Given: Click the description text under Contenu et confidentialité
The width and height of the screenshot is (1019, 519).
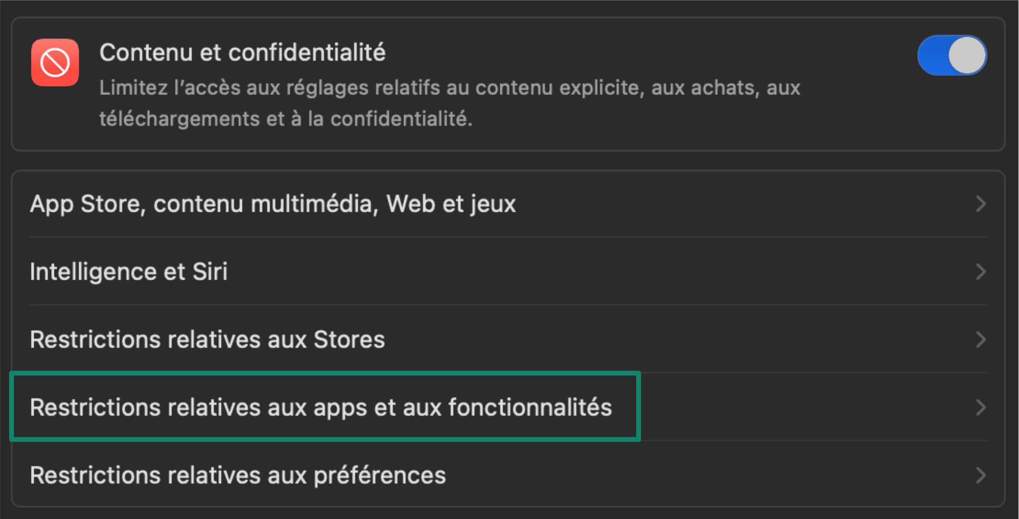Looking at the screenshot, I should click(449, 103).
